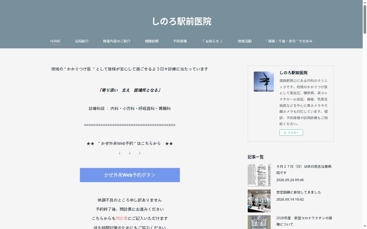Click the clinic profile signpost avatar
Screen dimensions: 367x229
click(264, 82)
